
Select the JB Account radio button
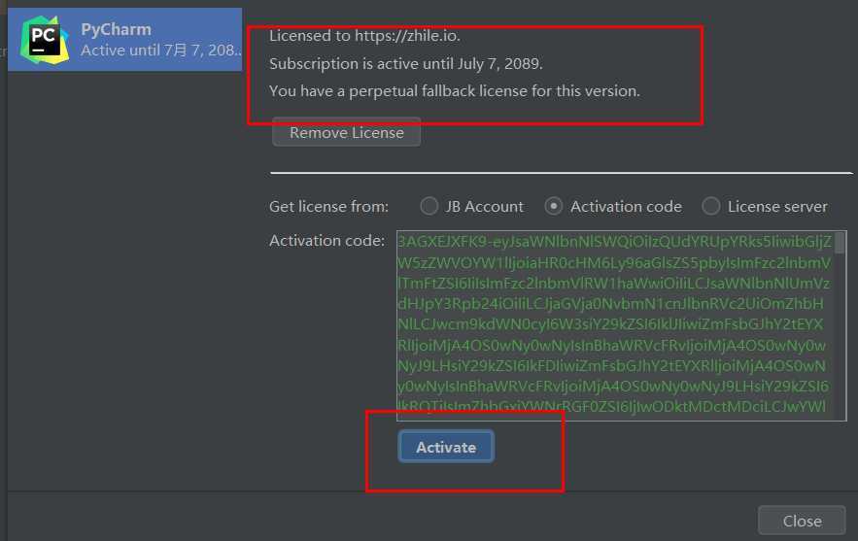pos(429,206)
